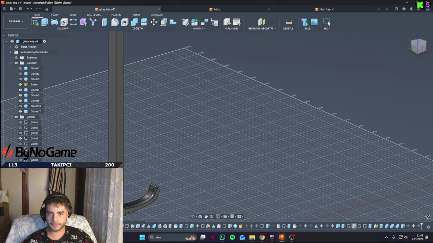Open the Change Parameters table tool
Screen dimensions: 433x243
237,22
